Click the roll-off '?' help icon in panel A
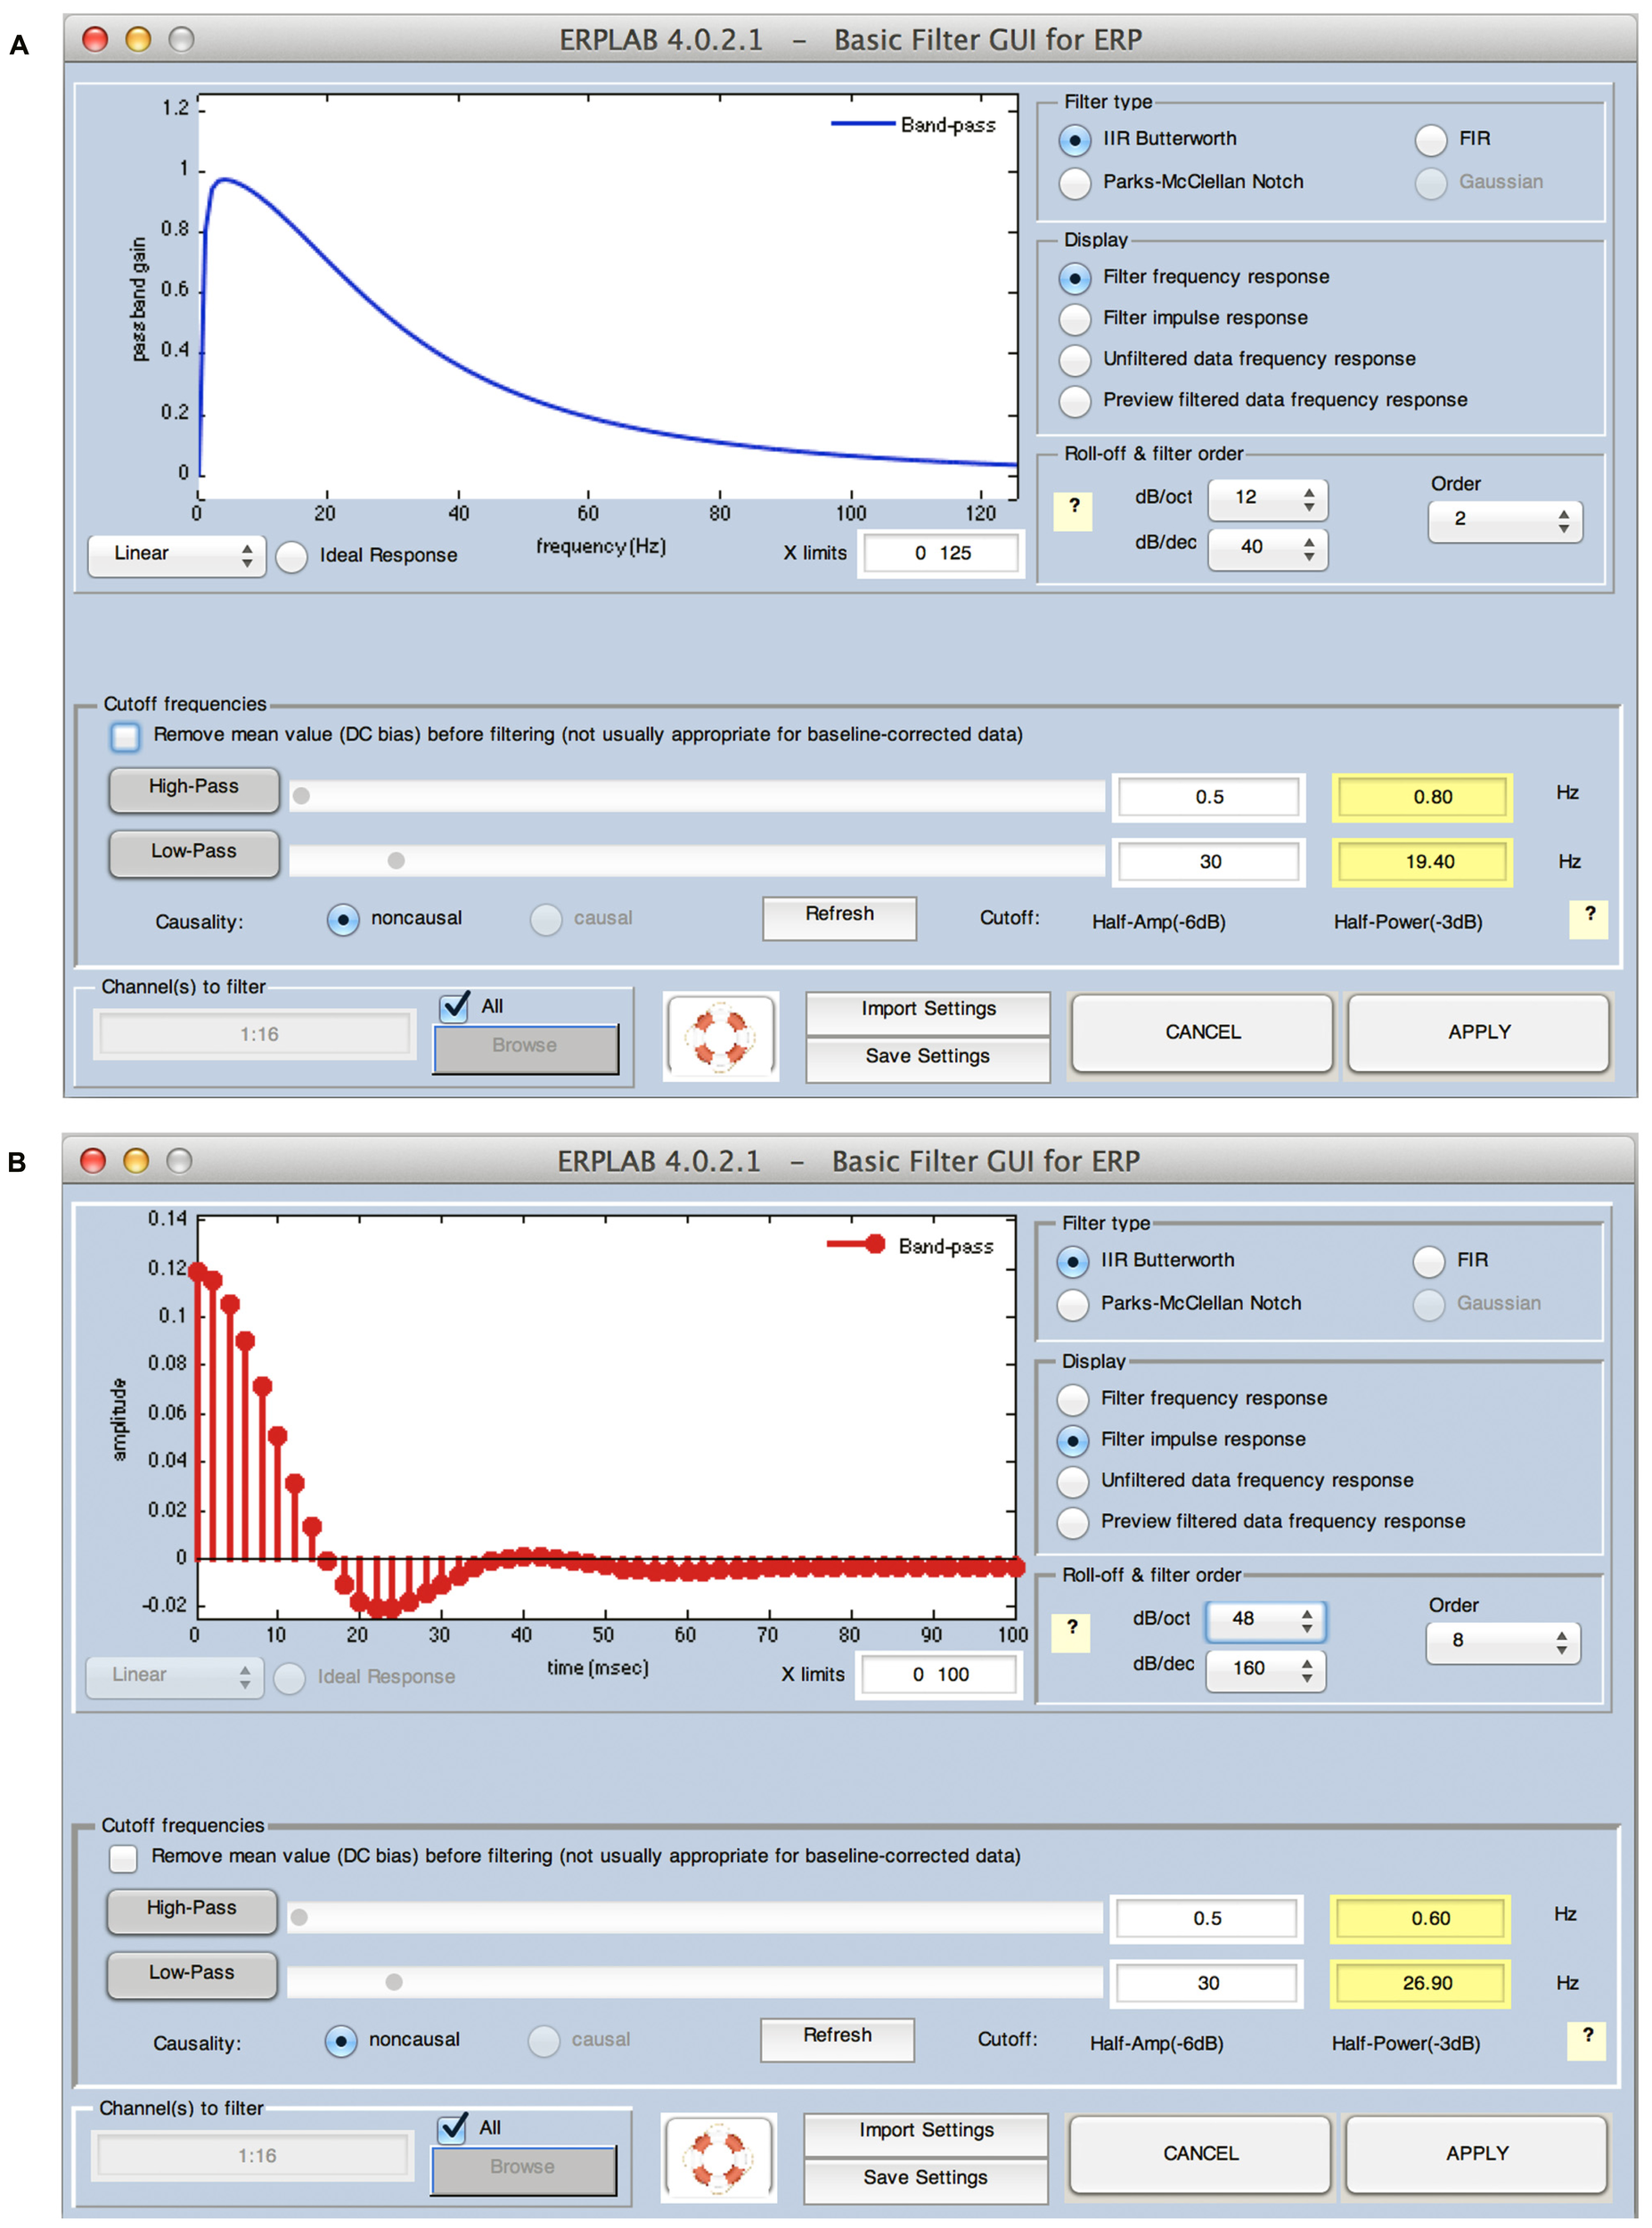The image size is (1652, 2228). [1074, 510]
